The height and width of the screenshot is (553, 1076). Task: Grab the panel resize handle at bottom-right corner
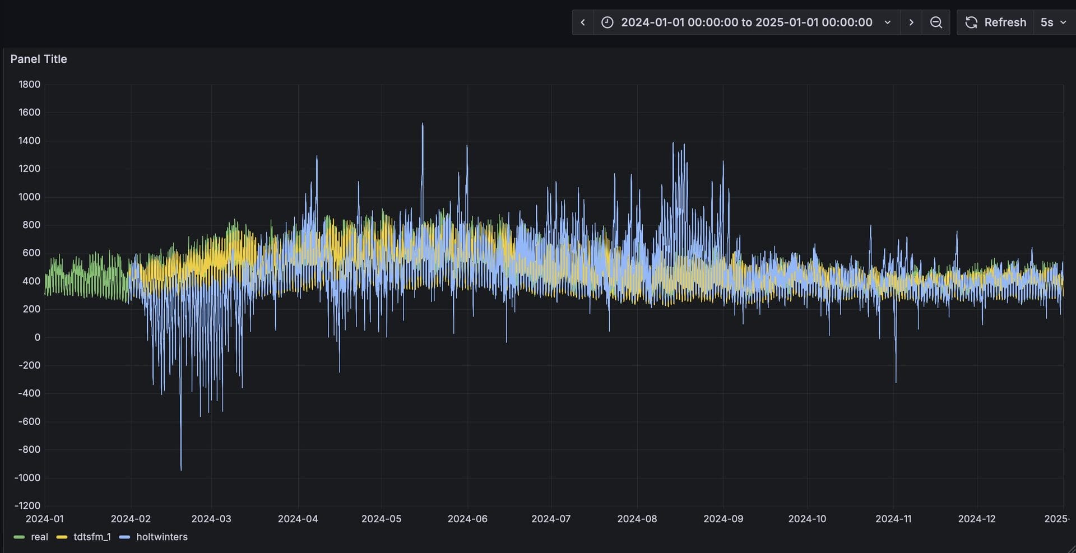(1071, 549)
